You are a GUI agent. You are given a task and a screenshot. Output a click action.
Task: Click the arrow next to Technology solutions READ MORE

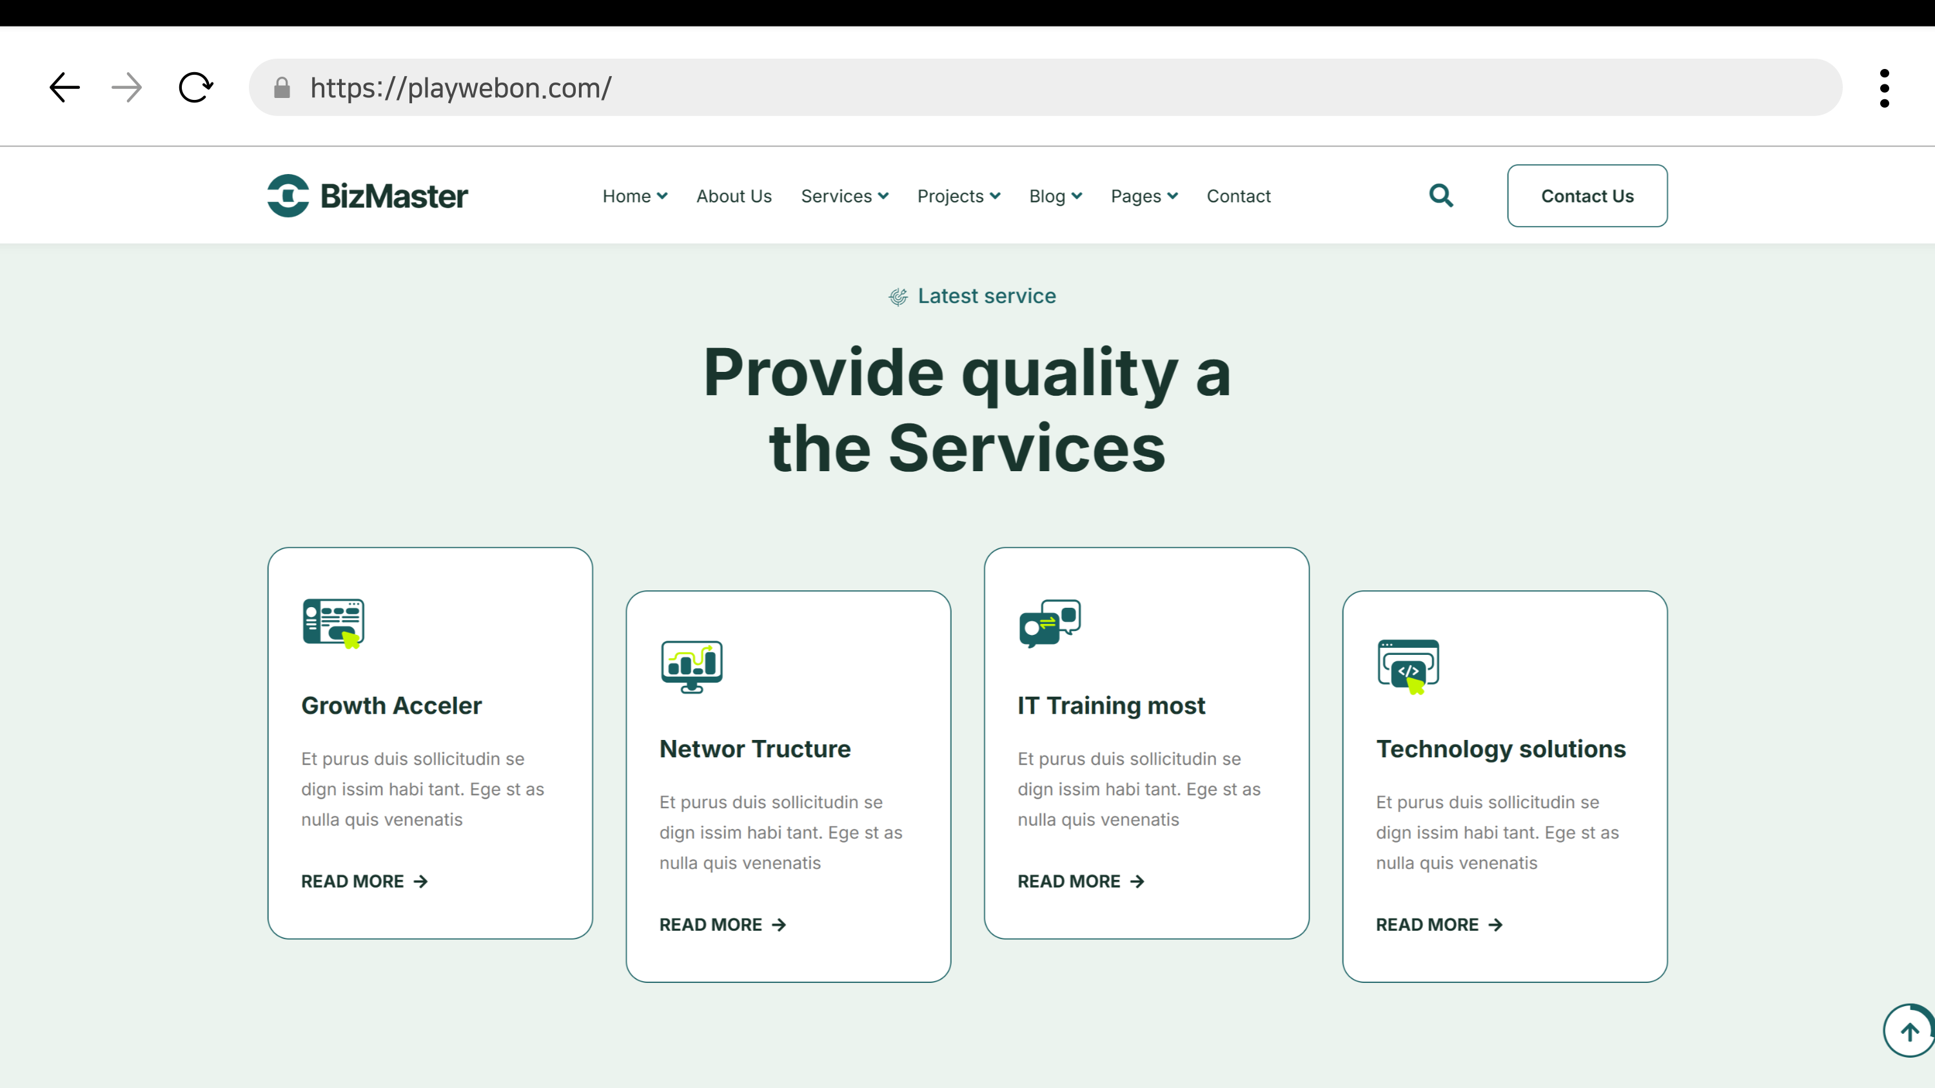[1495, 925]
